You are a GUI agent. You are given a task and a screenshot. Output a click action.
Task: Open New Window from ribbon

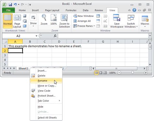(x=83, y=16)
